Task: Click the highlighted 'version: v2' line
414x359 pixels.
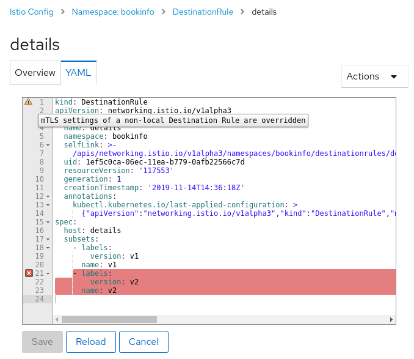Action: pos(114,282)
